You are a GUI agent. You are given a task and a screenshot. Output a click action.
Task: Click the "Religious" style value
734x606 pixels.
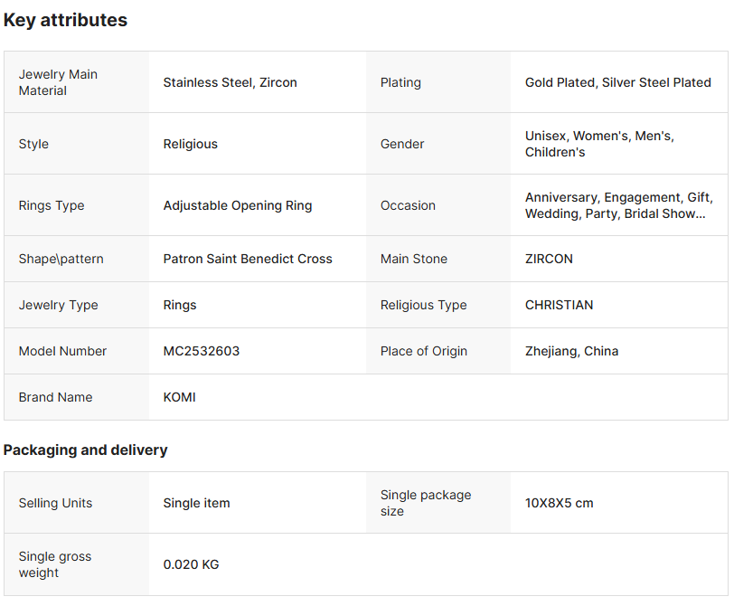[190, 144]
